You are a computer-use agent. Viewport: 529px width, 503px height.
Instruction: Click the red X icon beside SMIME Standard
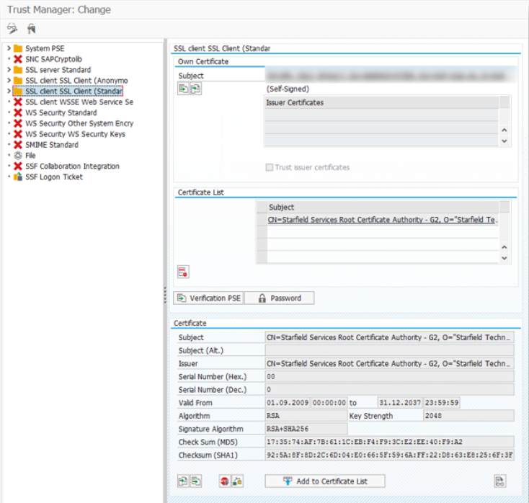18,145
